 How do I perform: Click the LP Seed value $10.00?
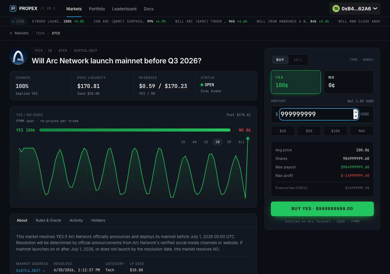coord(136,270)
